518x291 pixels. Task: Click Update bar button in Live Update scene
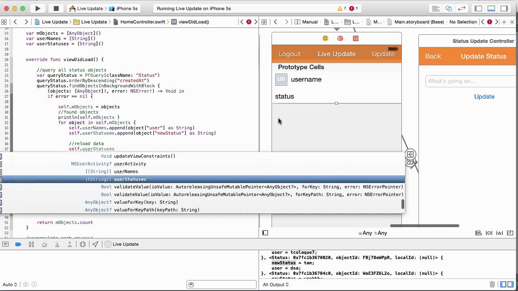tap(383, 54)
